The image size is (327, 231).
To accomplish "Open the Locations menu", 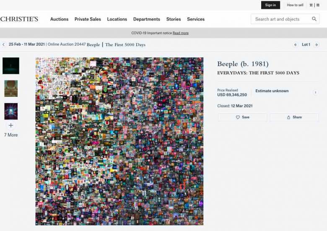I will point(117,19).
